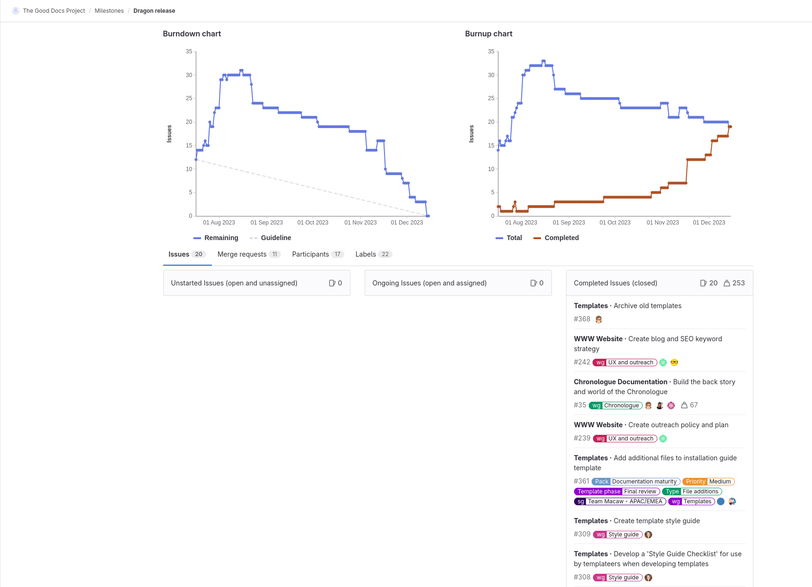Switch to the Issues tab
Viewport: 812px width, 587px height.
(187, 254)
